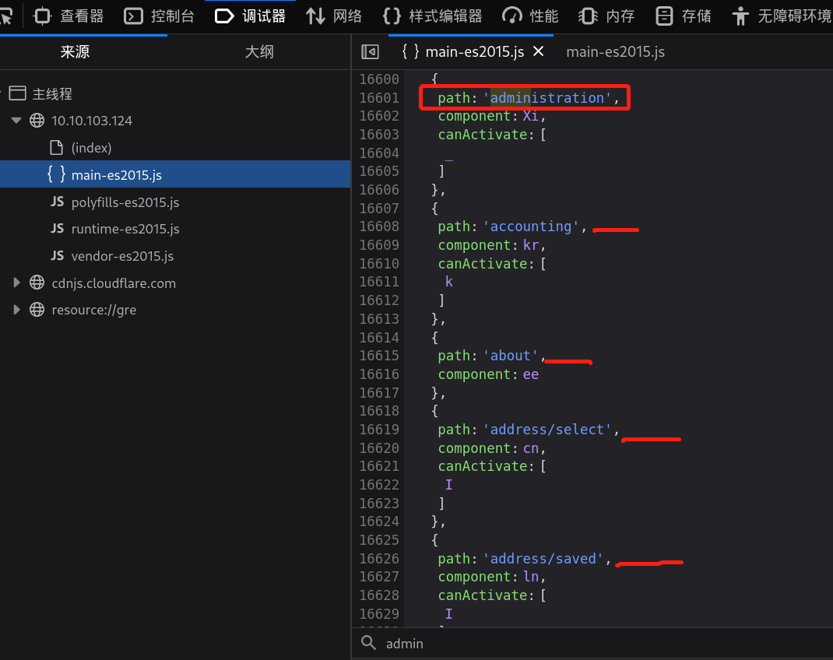Screen dimensions: 833x660
Task: Open polyfills-es2015.js in the source tree
Action: point(125,202)
